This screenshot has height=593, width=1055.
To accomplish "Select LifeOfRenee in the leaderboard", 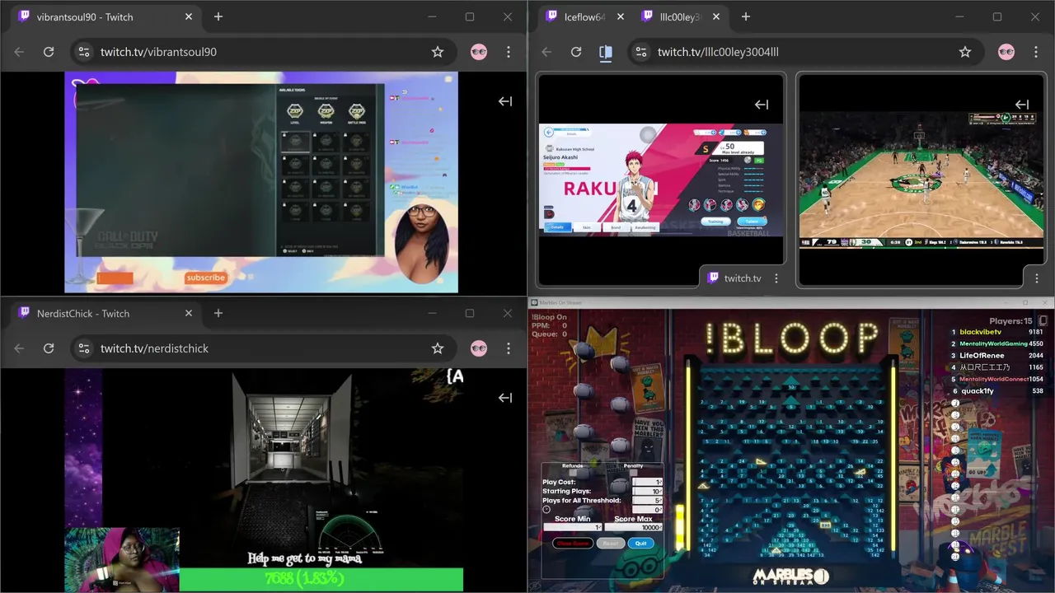I will click(x=982, y=356).
